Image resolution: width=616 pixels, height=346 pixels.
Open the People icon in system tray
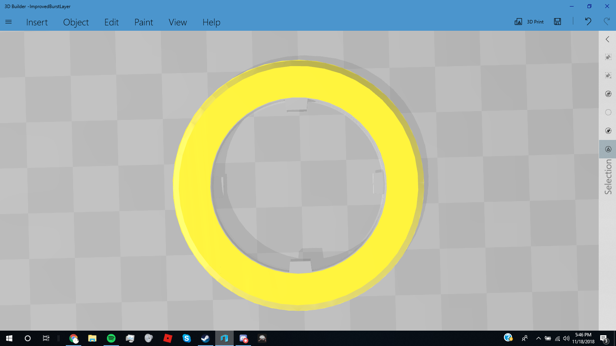(525, 338)
